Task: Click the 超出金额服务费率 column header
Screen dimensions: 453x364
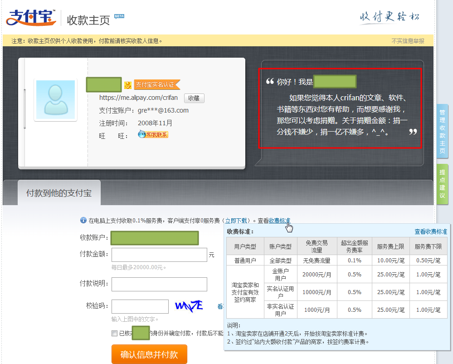Action: (x=355, y=246)
